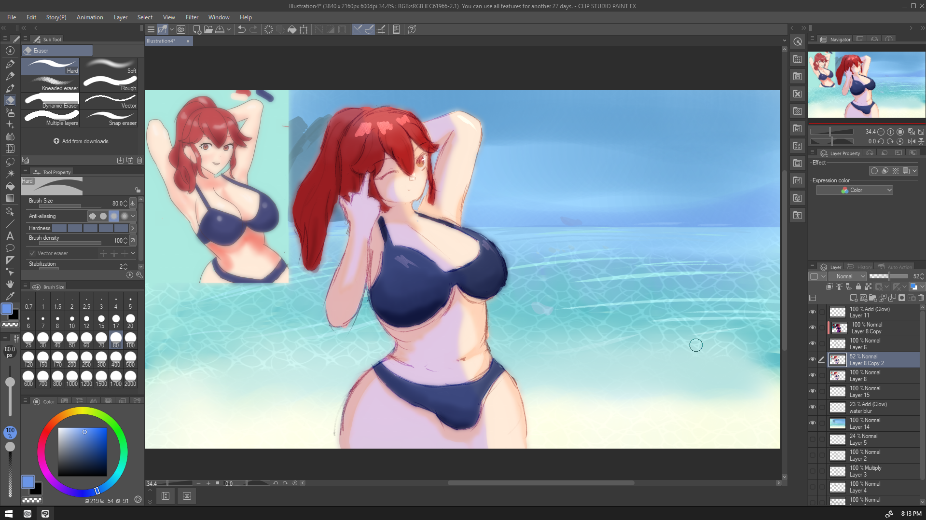Screen dimensions: 926x520
Task: Delete the layer using the trash icon
Action: point(921,298)
